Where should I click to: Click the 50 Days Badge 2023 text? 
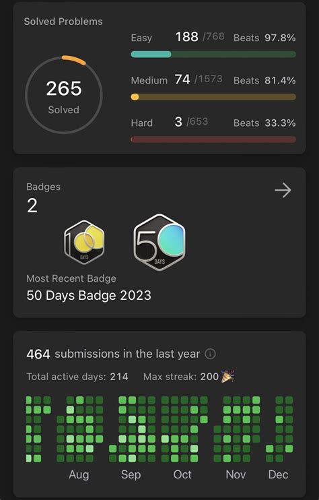(x=89, y=296)
